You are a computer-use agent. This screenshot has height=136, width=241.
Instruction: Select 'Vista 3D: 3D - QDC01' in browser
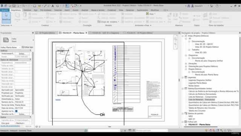point(204,44)
